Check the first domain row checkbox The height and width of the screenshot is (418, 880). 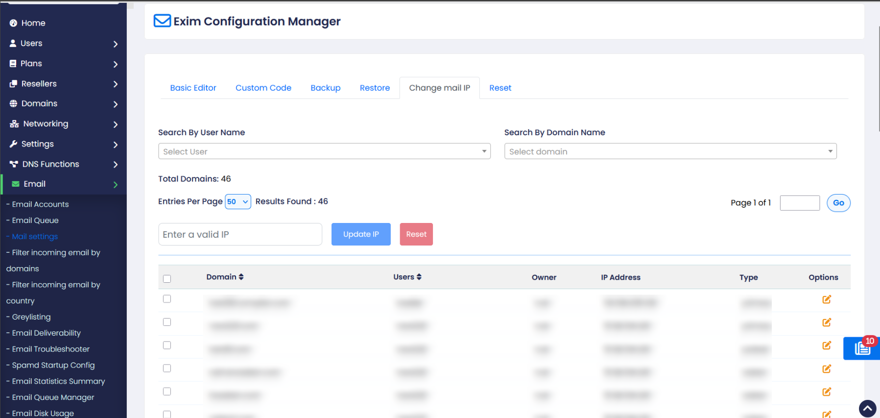click(x=167, y=299)
